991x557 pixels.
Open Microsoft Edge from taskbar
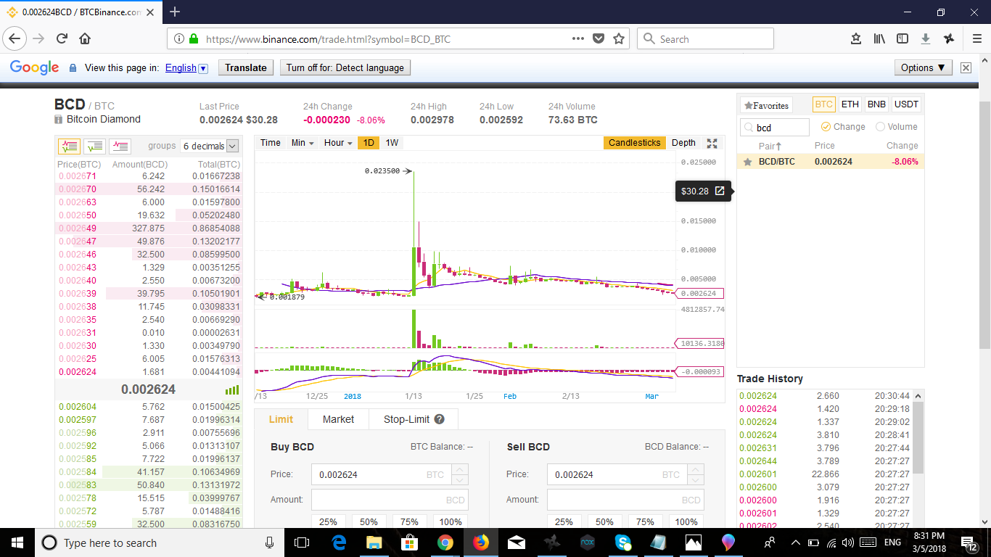[x=339, y=542]
